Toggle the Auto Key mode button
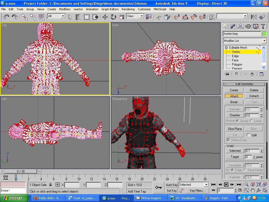Image resolution: width=269 pixels, height=202 pixels. 172,185
